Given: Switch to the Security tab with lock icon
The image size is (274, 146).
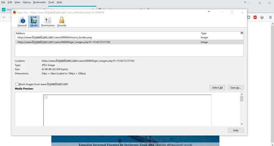Looking at the screenshot, I should (x=61, y=21).
